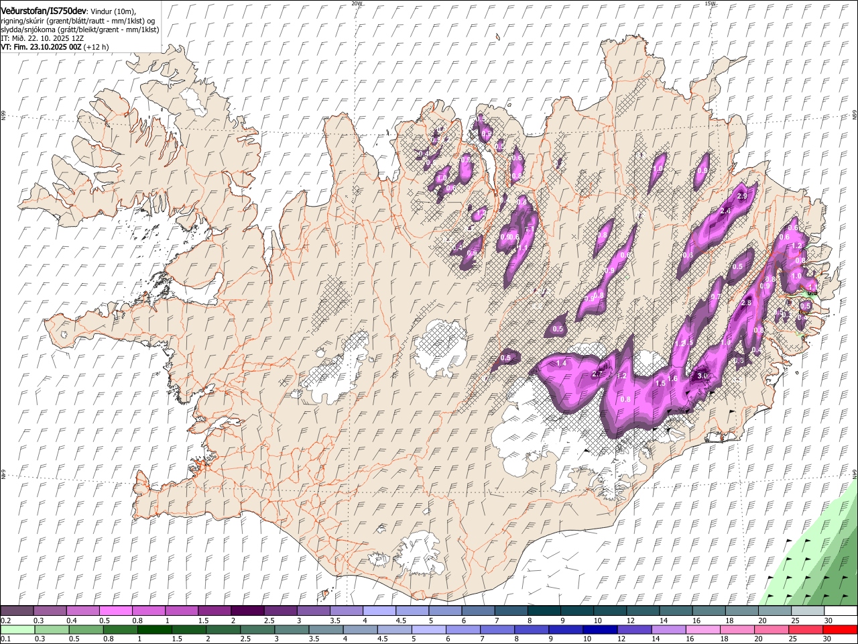Image resolution: width=858 pixels, height=644 pixels.
Task: Select the light pink rain swatch starting at 16
Action: (x=703, y=629)
